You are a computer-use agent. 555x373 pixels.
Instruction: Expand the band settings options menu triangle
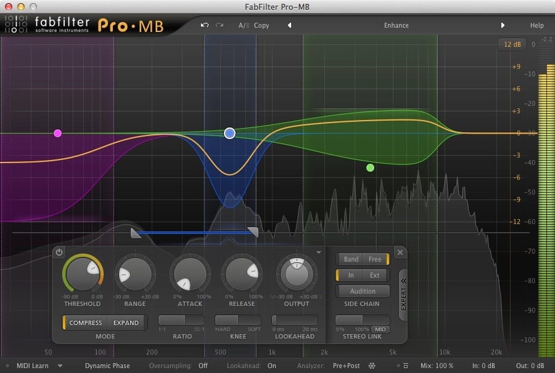pyautogui.click(x=319, y=252)
